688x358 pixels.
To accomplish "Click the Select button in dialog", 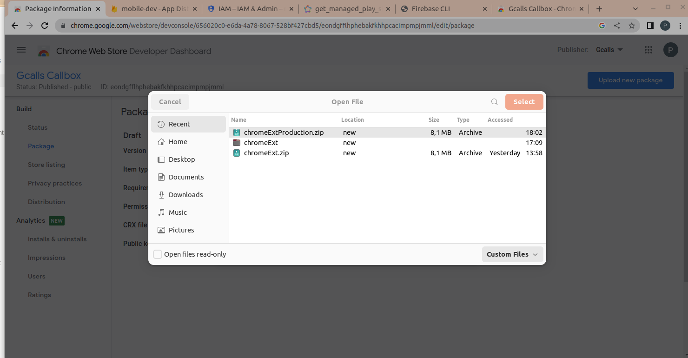I will point(524,102).
